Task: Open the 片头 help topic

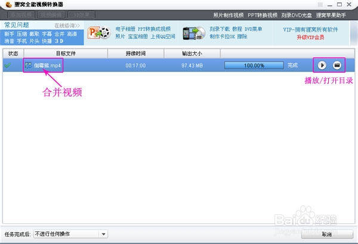Action: pyautogui.click(x=34, y=41)
